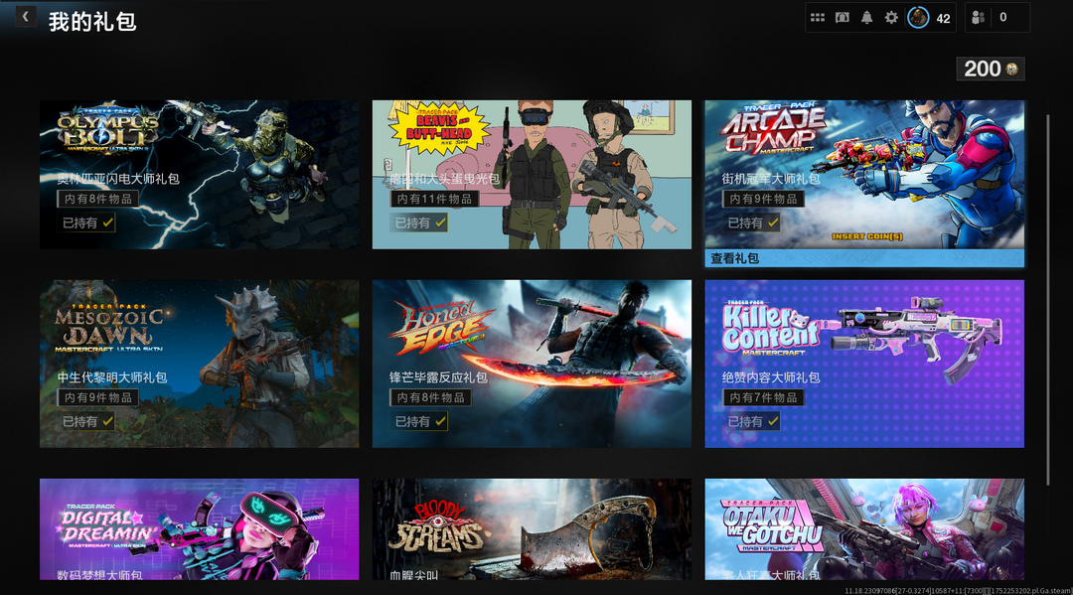Open the Bloody Screams bundle card
This screenshot has width=1073, height=595.
[532, 529]
